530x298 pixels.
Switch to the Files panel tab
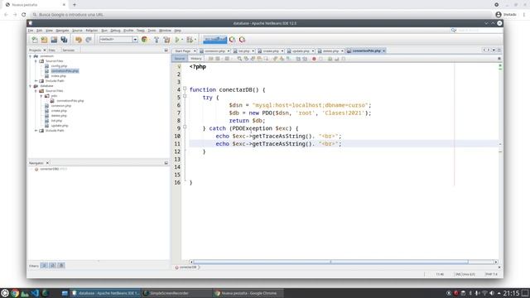coord(51,50)
